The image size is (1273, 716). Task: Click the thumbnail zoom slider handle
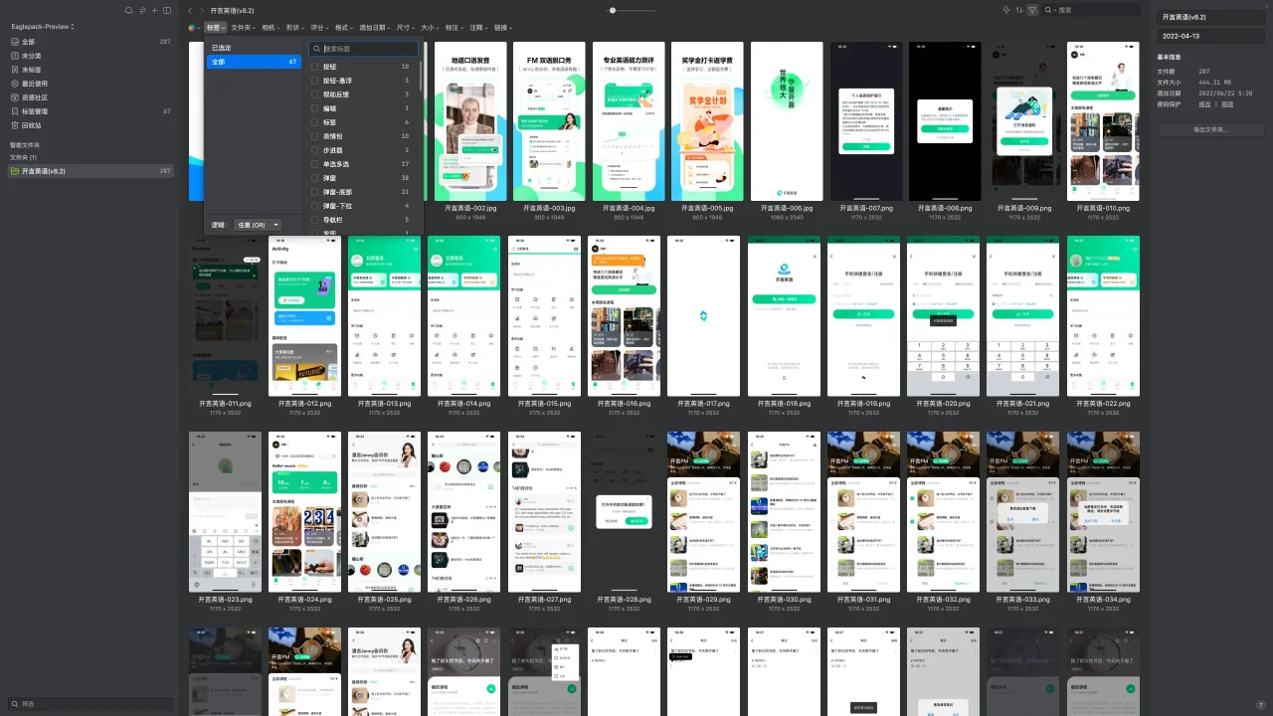coord(613,10)
